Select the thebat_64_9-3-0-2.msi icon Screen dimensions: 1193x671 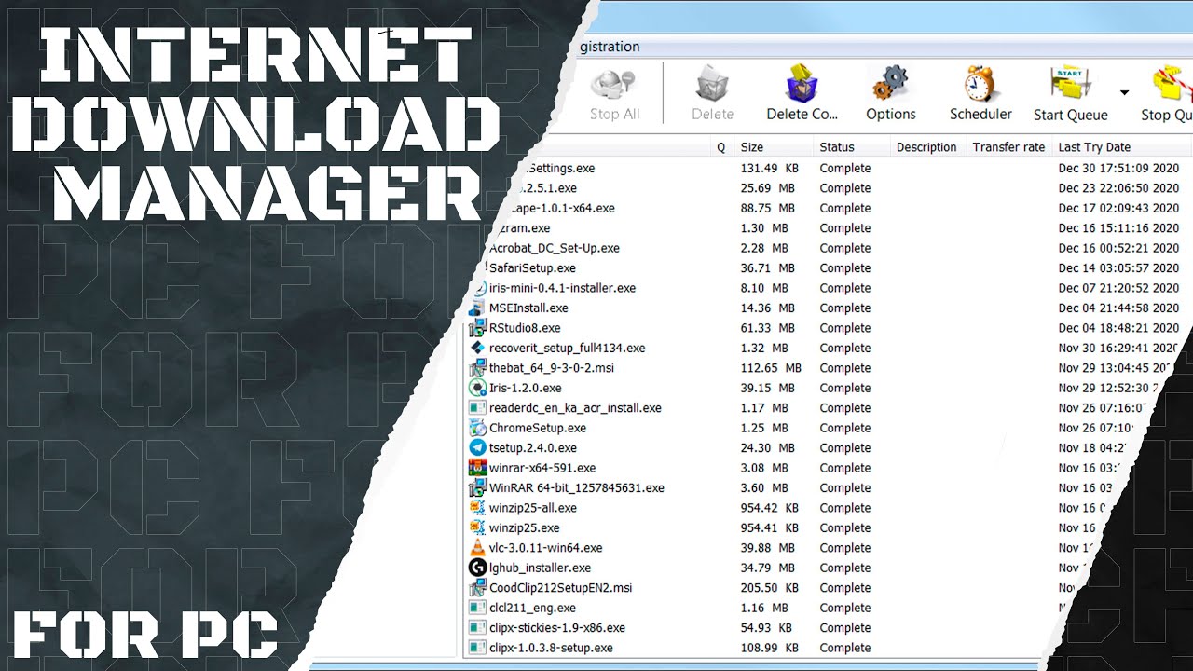(477, 367)
